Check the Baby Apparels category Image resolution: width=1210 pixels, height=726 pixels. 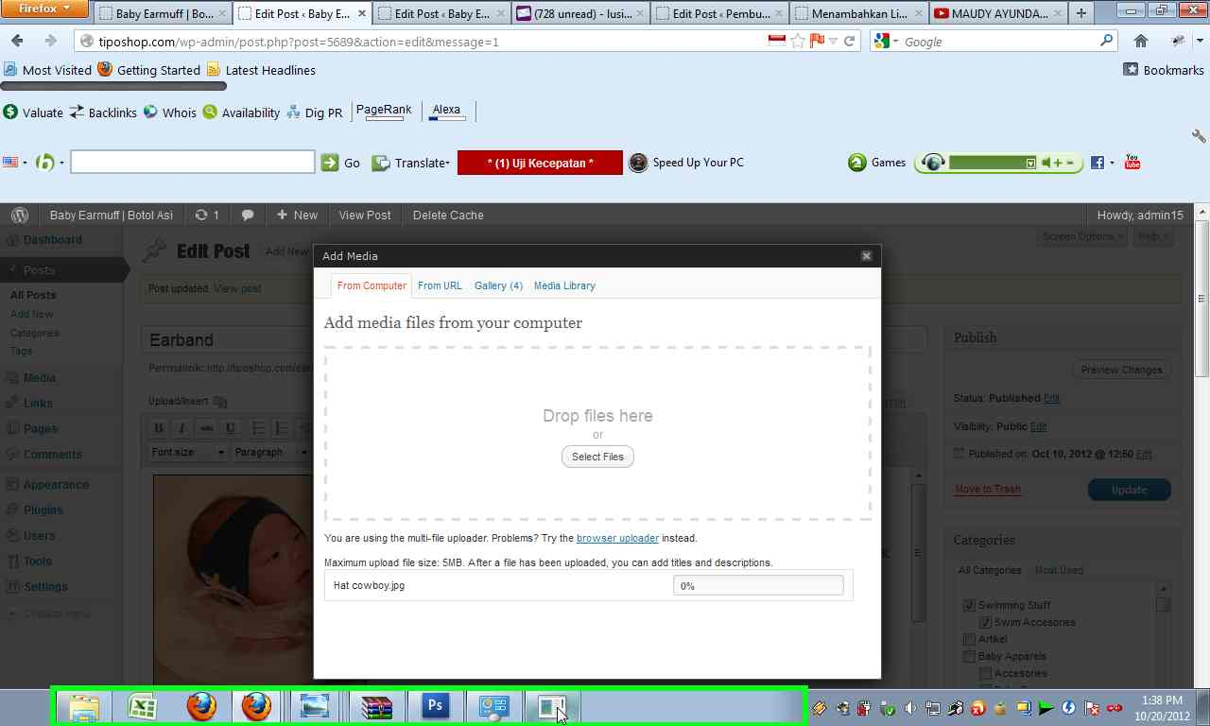(x=969, y=656)
